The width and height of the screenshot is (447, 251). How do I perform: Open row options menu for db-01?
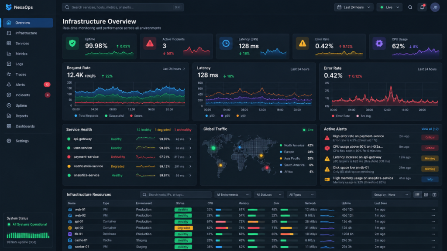coord(433,234)
